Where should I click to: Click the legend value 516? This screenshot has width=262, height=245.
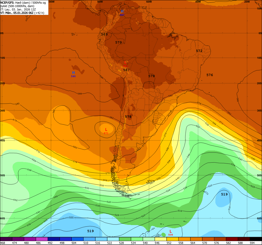(97, 243)
